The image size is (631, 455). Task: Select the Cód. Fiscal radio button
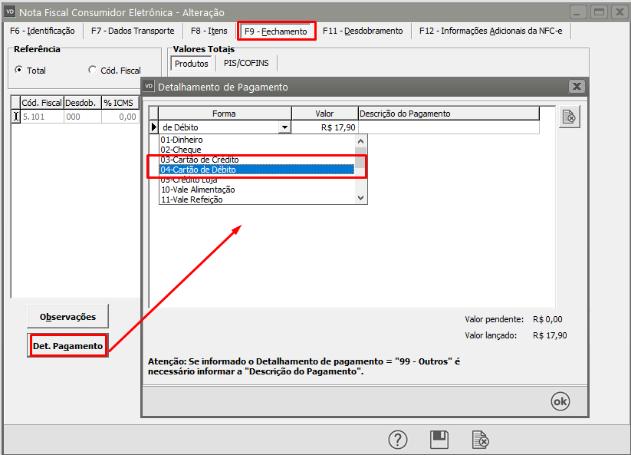click(93, 70)
